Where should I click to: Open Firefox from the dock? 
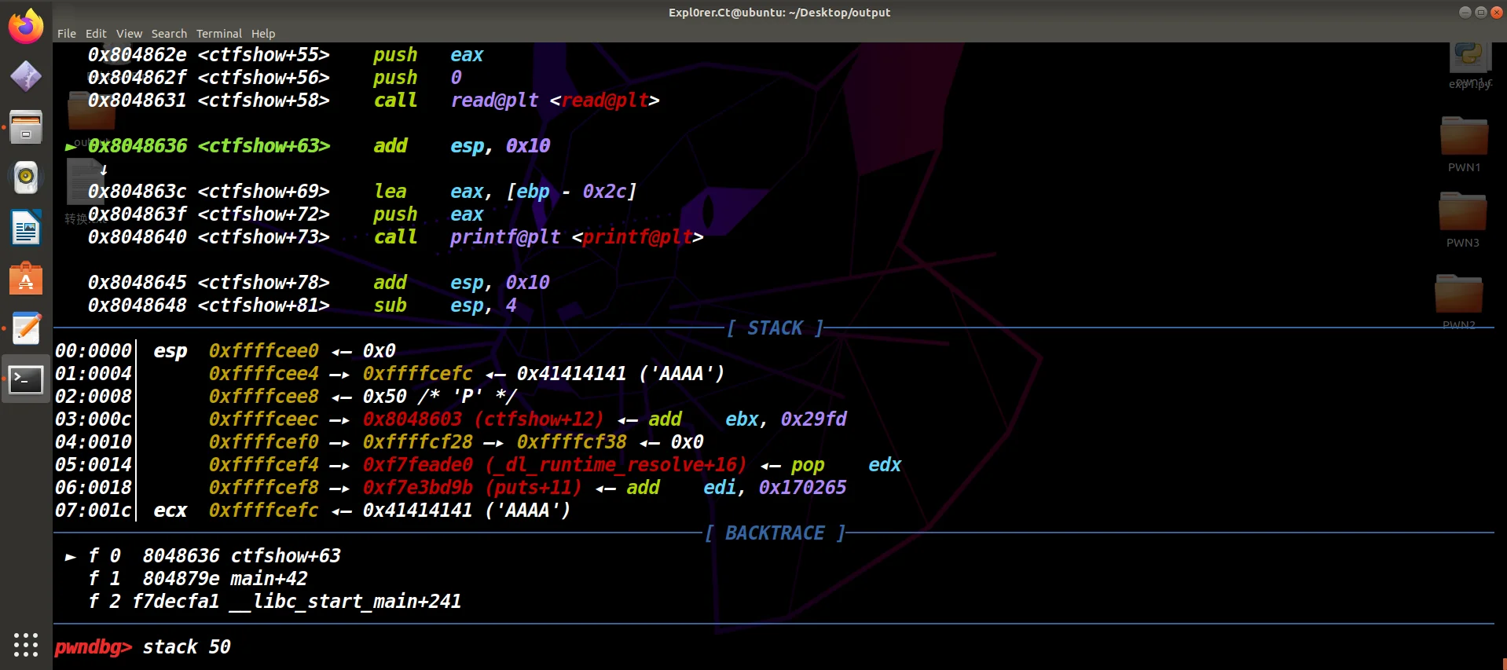(26, 27)
